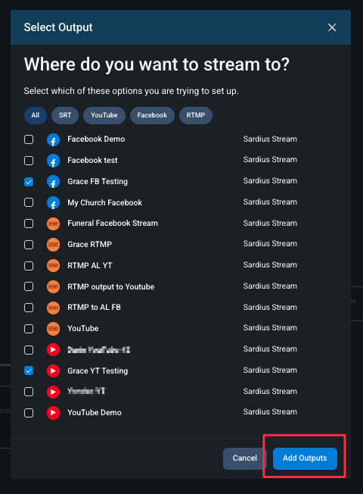Click the Facebook icon next to Facebook test
363x494 pixels.
tap(53, 161)
